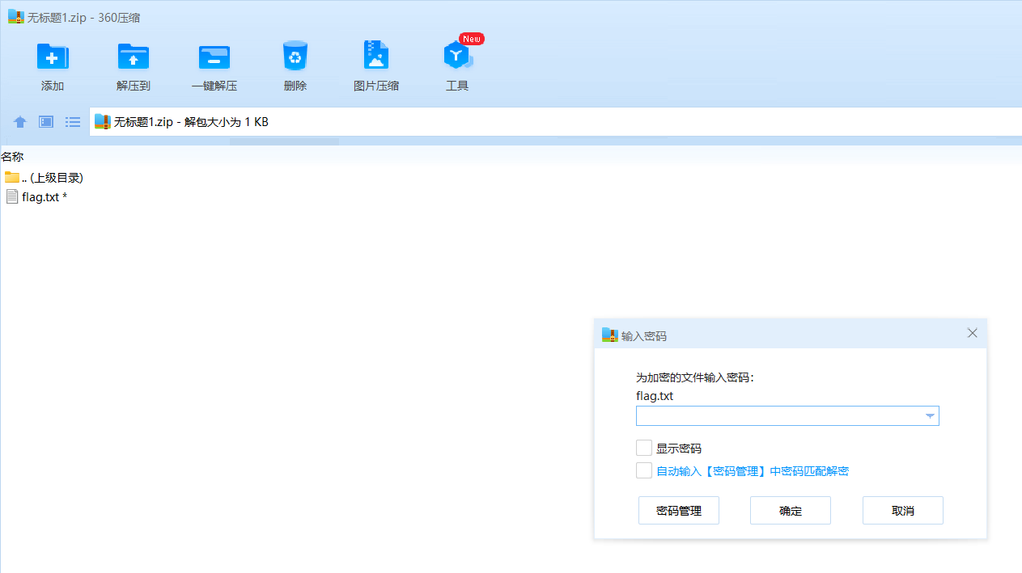Click the path bar text 无标题1.zip
Screen dimensions: 1022x573
pyautogui.click(x=144, y=122)
